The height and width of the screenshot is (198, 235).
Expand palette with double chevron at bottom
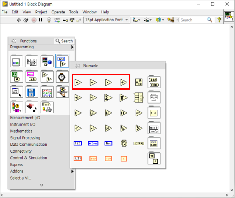[x=41, y=185]
